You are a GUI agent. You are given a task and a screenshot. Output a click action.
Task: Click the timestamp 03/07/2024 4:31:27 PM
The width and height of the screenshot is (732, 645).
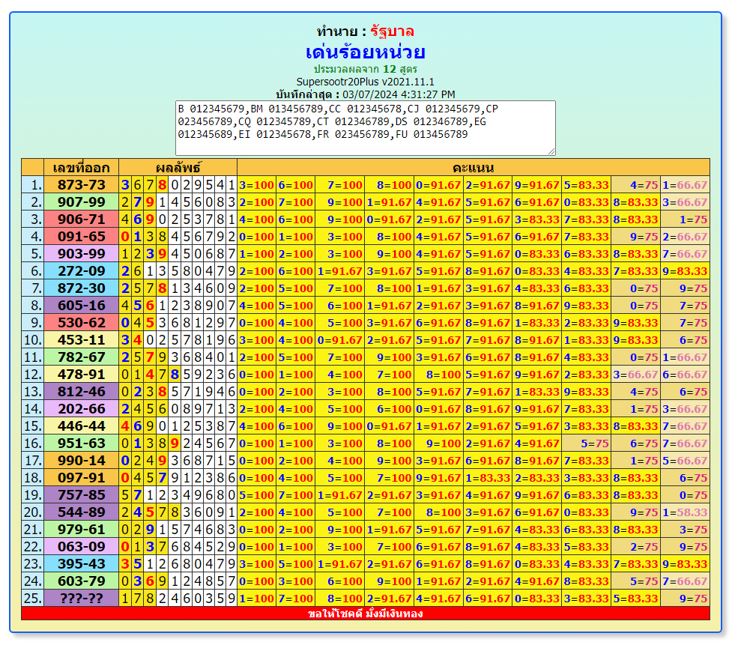pos(399,94)
